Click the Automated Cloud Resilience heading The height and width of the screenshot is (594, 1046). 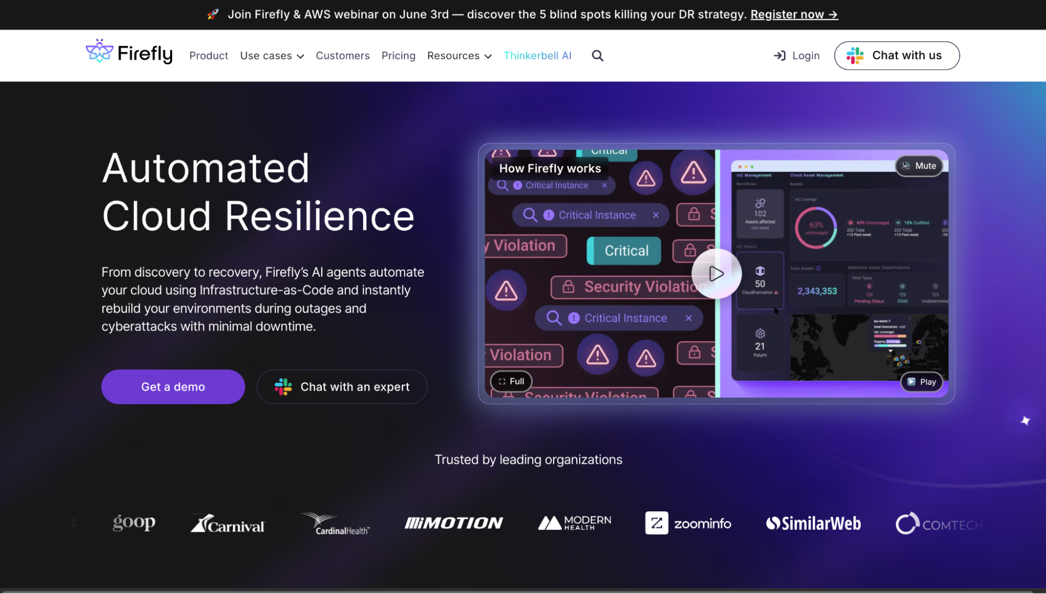point(258,192)
